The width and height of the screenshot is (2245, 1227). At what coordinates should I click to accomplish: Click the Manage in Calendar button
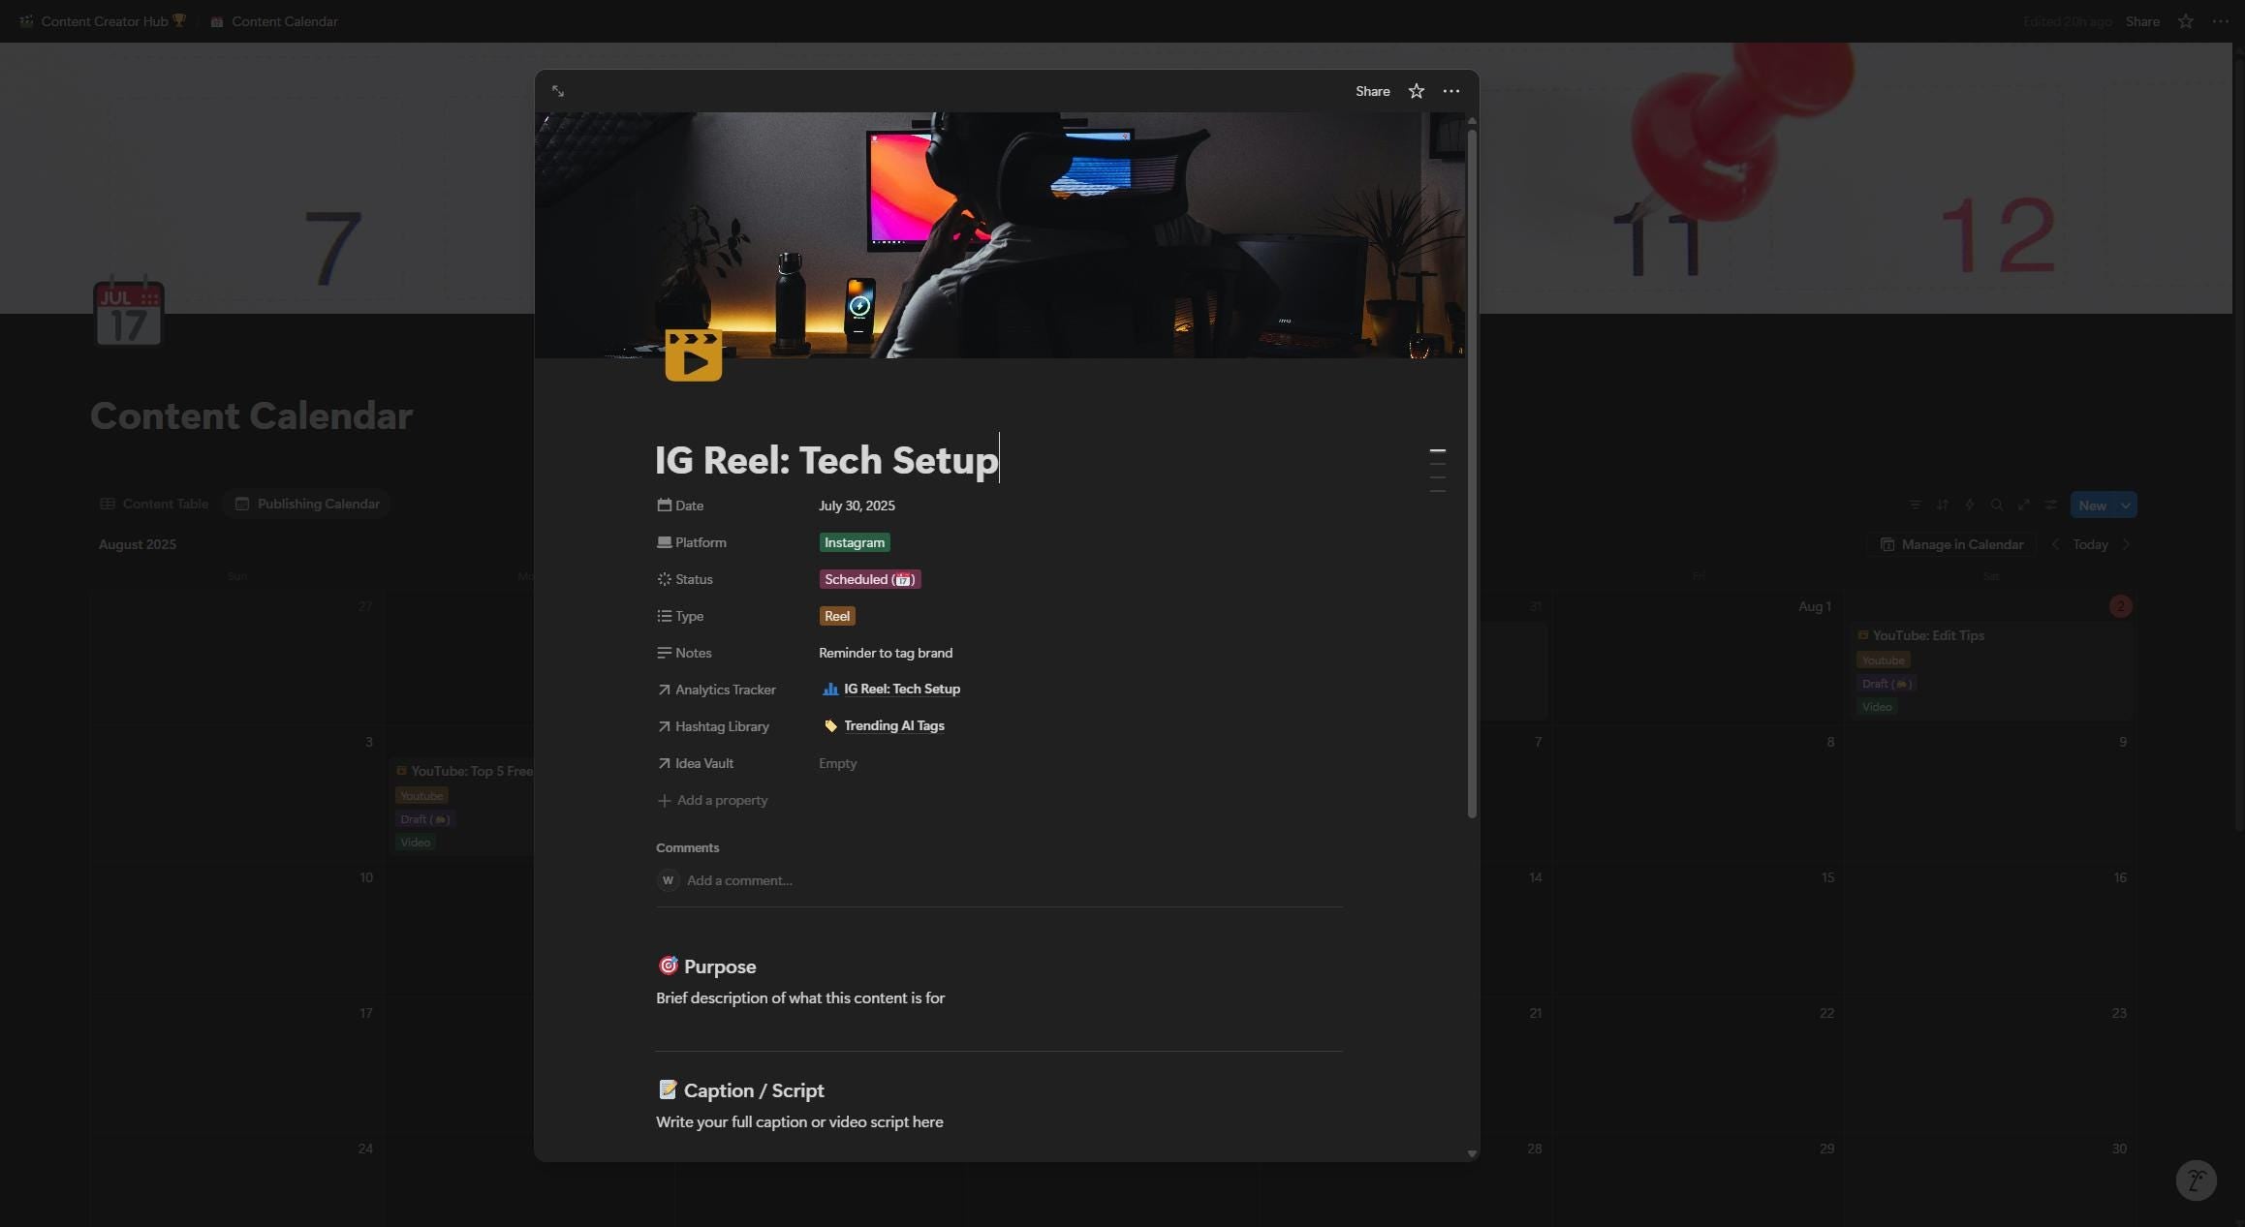coord(1951,544)
